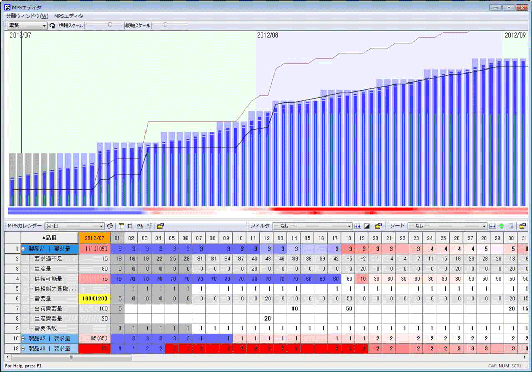This screenshot has height=372, width=532.
Task: Click the properties folder icon in the calendar toolbar
Action: click(x=161, y=226)
